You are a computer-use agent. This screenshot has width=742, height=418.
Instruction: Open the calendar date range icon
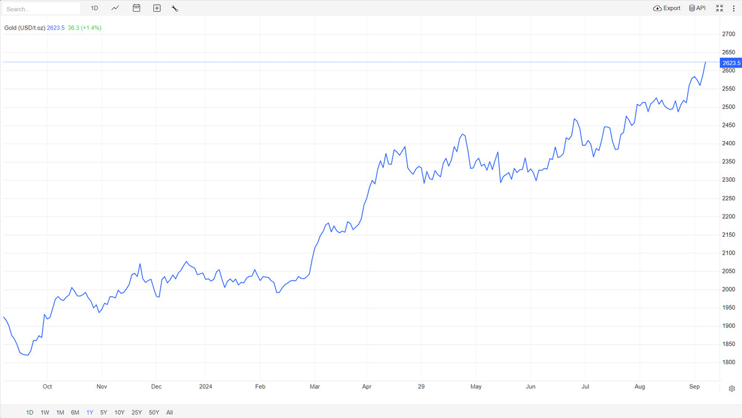[137, 9]
